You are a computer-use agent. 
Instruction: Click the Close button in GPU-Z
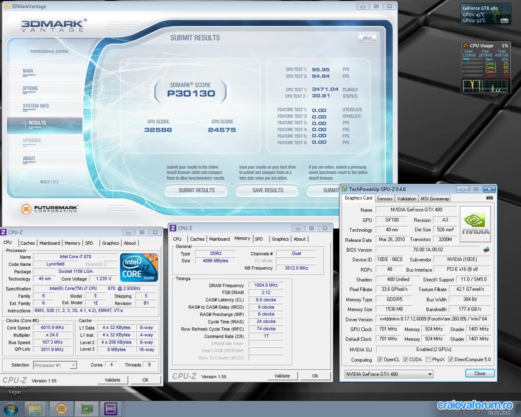click(x=480, y=373)
